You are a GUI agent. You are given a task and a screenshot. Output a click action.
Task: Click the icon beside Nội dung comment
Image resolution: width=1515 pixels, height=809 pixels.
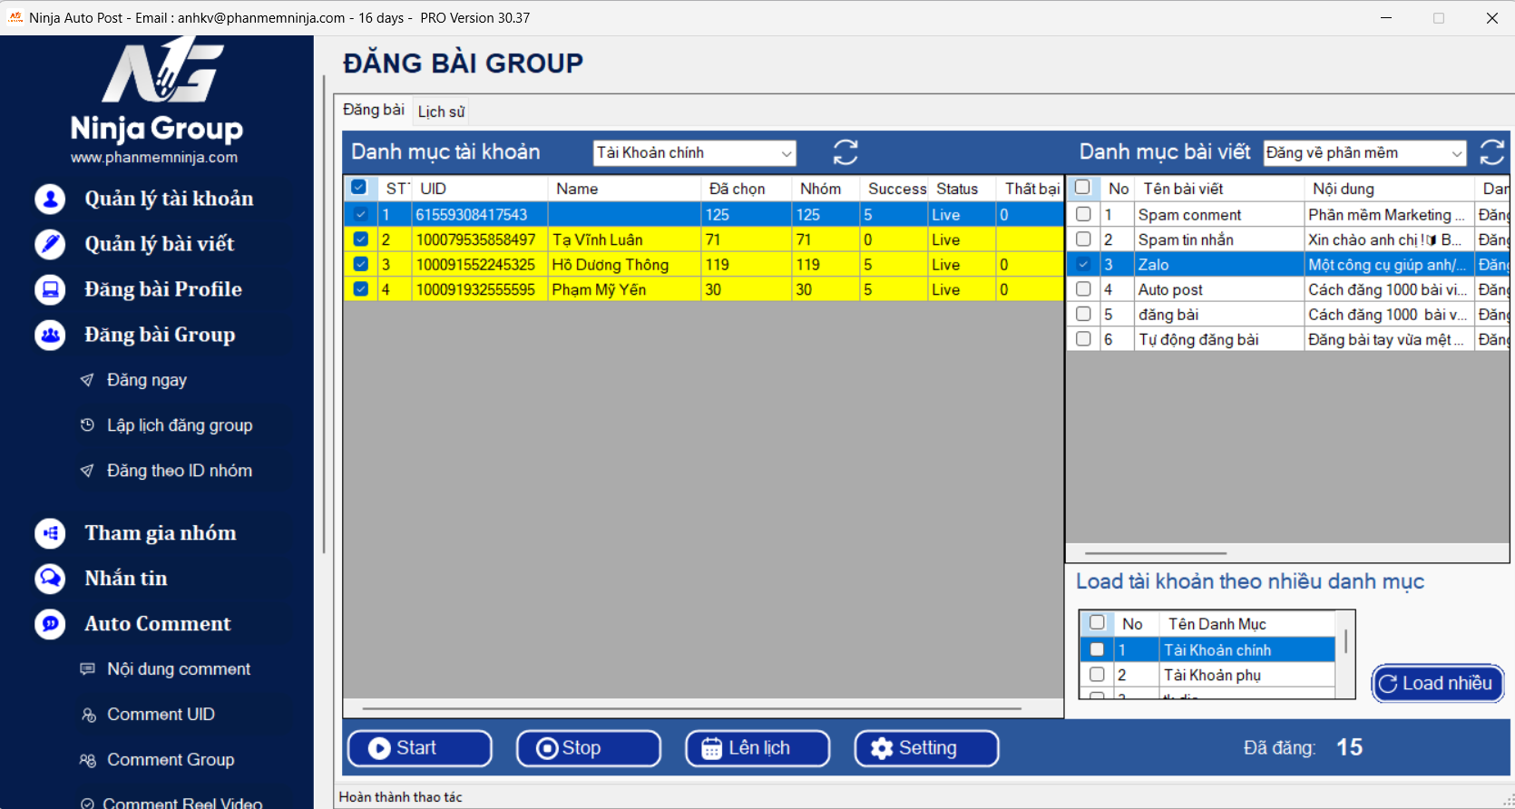click(87, 669)
